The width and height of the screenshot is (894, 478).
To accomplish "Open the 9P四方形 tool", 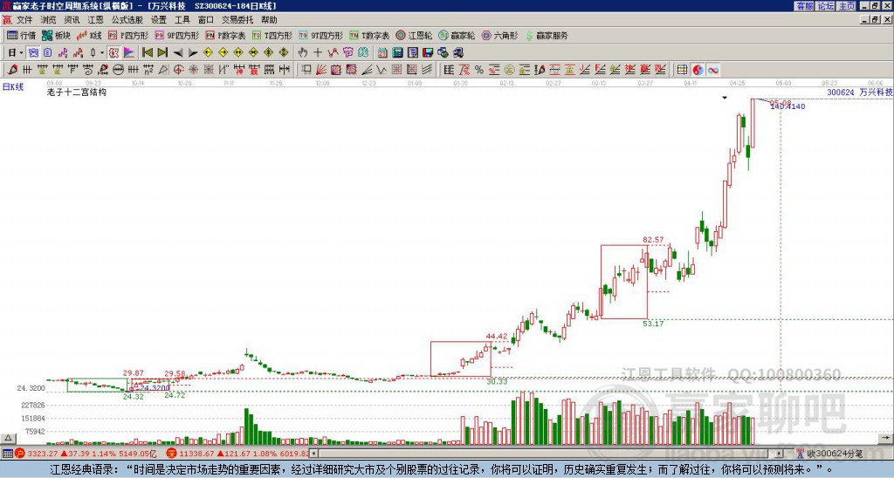I will point(176,35).
